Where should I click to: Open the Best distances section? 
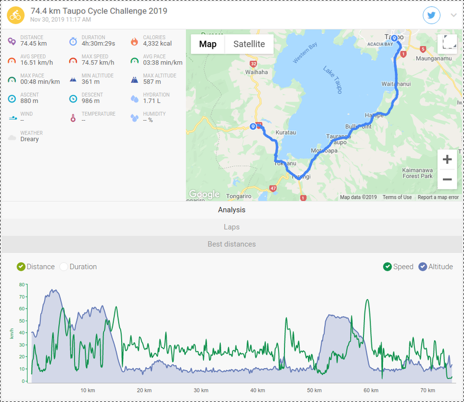[x=232, y=244]
